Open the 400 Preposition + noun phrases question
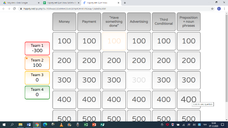This screenshot has height=128, width=228. click(189, 100)
